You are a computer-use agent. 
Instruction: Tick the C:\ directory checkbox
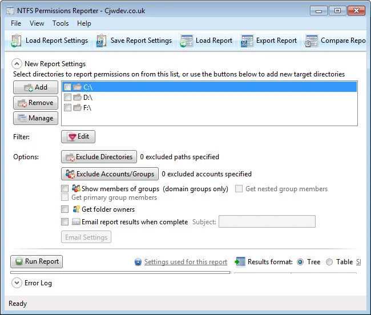(67, 87)
